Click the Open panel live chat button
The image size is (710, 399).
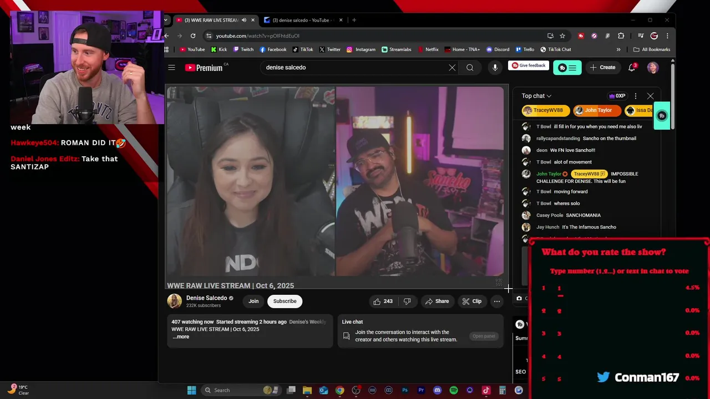click(484, 336)
